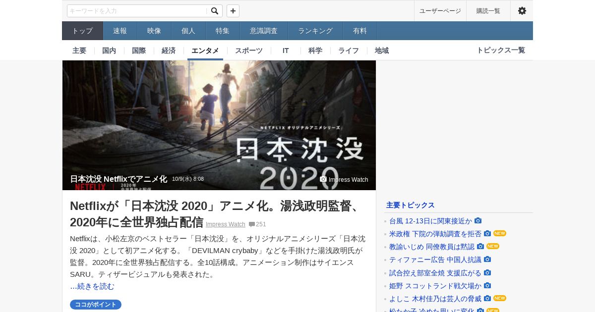Click the magnifier search icon
This screenshot has height=312, width=595.
pos(215,11)
